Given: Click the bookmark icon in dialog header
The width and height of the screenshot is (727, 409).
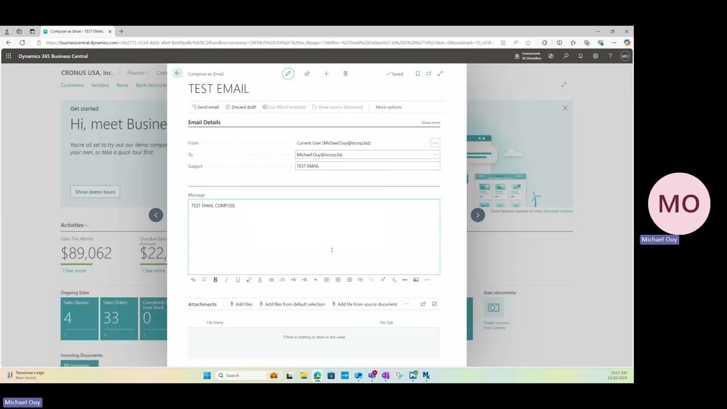Looking at the screenshot, I should [x=417, y=73].
